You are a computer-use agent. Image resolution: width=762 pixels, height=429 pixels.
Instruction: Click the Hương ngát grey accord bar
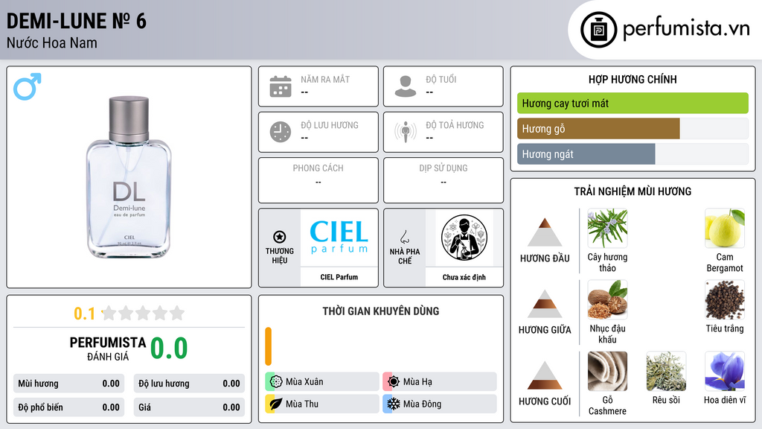point(586,153)
